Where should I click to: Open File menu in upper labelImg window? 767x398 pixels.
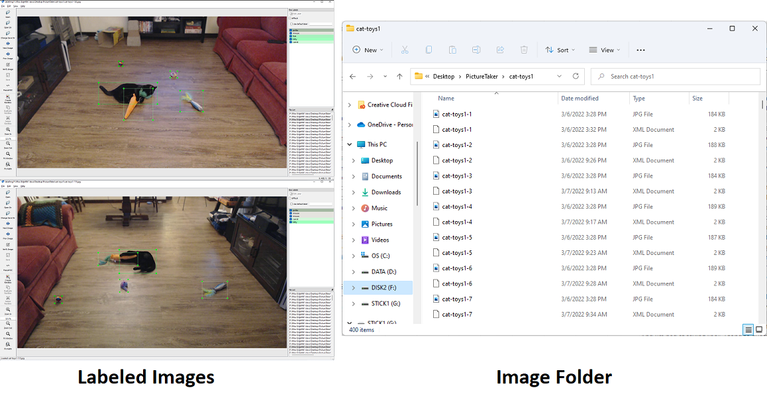[x=3, y=6]
